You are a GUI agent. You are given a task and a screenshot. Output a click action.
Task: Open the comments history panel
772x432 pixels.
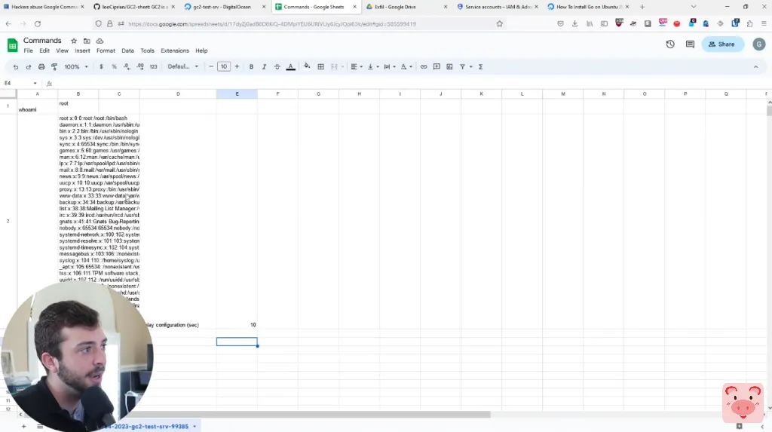click(690, 44)
